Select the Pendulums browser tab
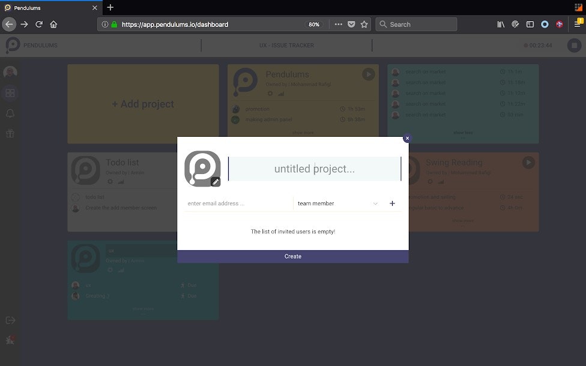 50,7
